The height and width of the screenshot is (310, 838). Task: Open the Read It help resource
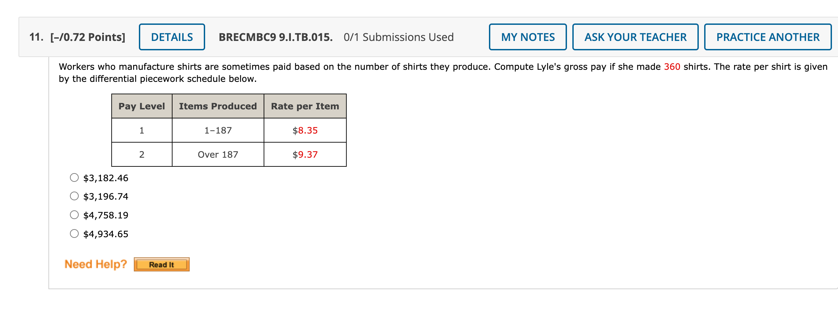[161, 264]
